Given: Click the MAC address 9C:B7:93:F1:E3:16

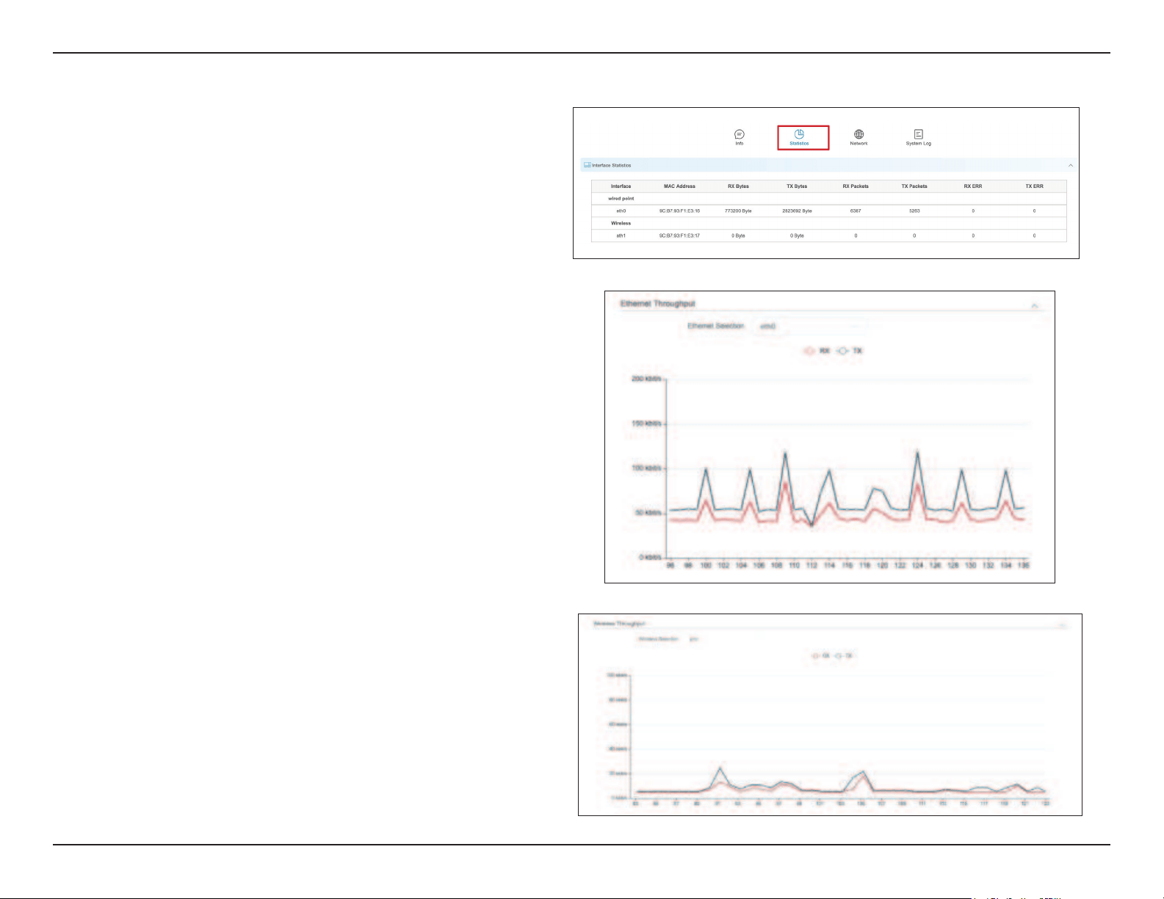Looking at the screenshot, I should [679, 211].
